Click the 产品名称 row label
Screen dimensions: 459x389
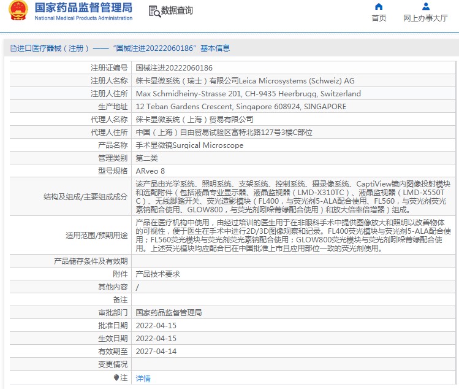[113, 145]
